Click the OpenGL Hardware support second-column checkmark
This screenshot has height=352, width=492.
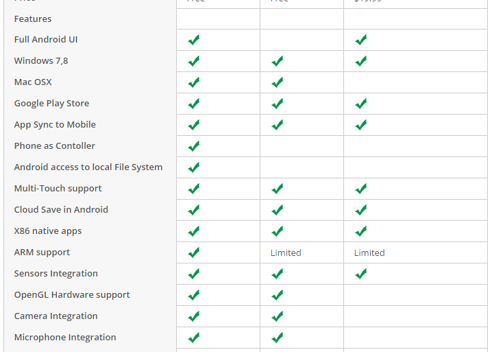tap(278, 295)
